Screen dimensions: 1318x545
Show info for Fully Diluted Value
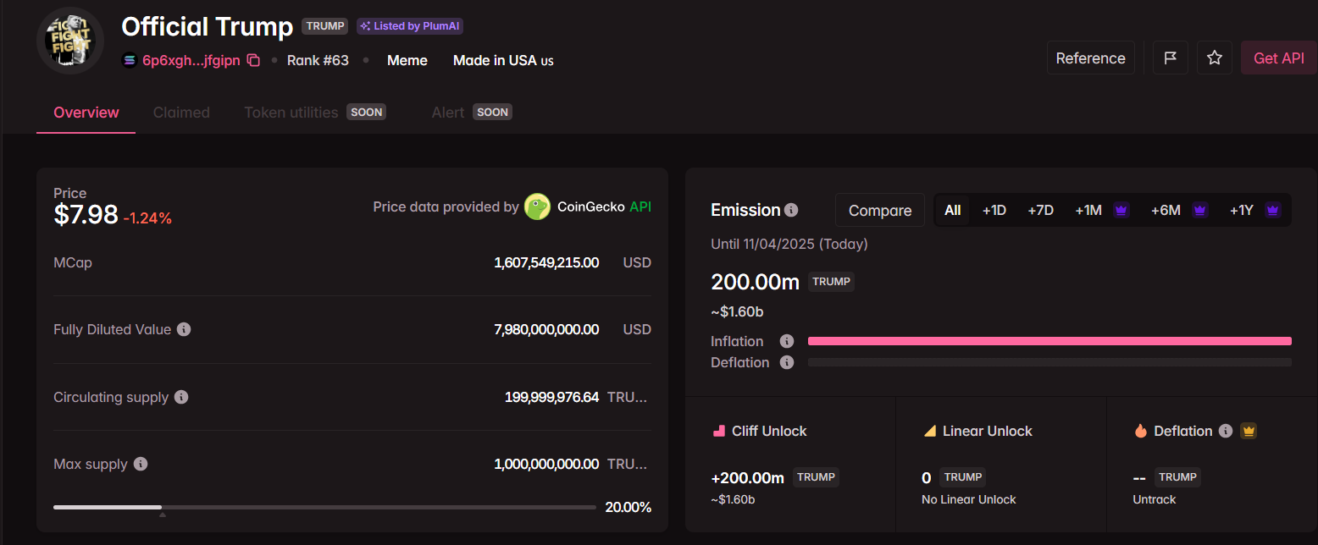184,329
